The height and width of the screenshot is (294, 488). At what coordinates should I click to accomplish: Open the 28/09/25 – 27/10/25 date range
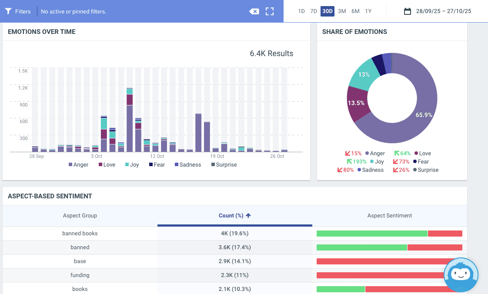(x=443, y=11)
